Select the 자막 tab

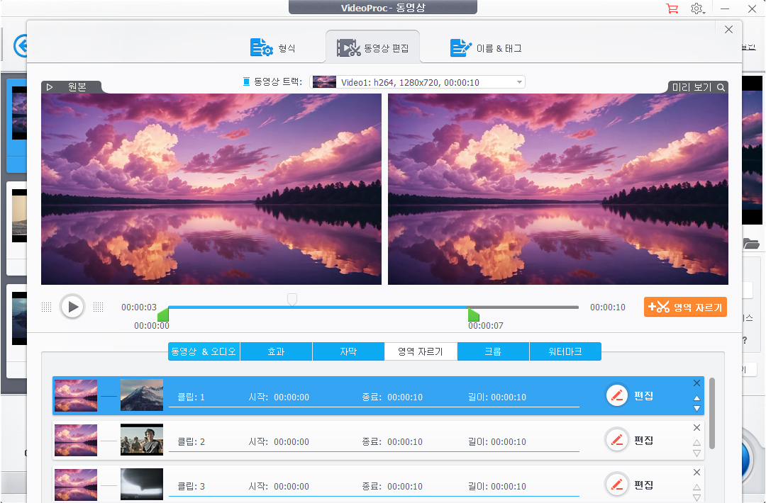pos(348,351)
